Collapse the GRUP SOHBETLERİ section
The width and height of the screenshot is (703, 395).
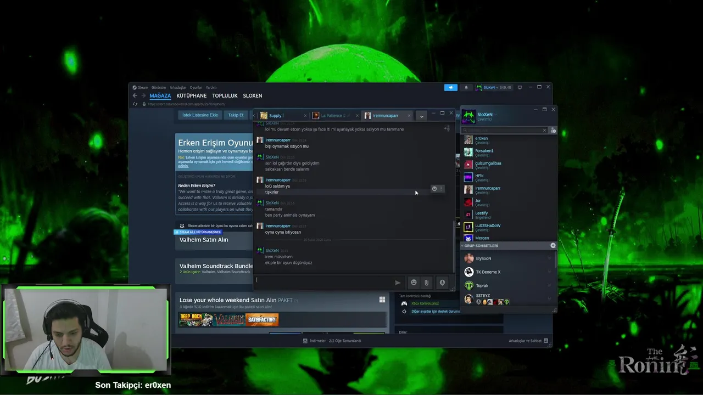click(462, 246)
